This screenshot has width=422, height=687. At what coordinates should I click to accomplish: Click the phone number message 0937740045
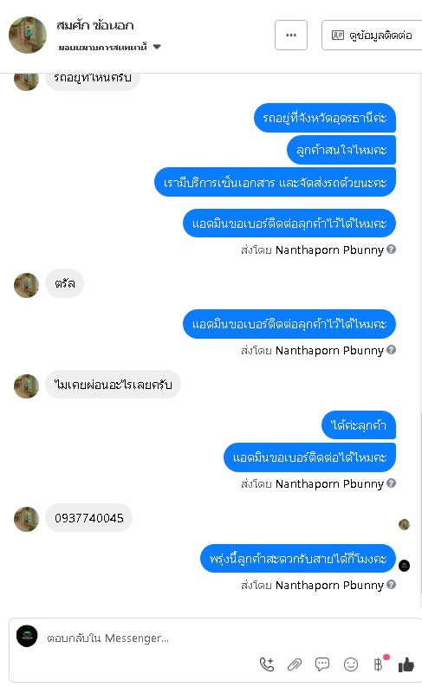(x=89, y=518)
